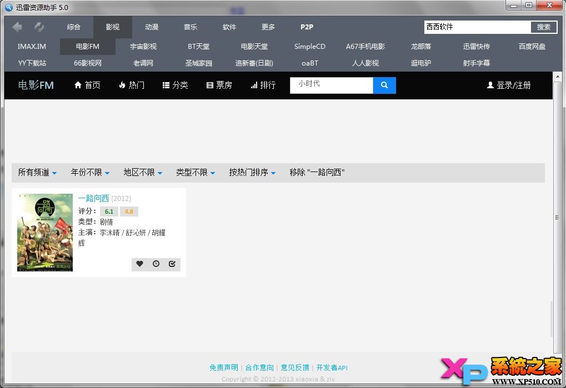Screen dimensions: 566x388
Task: Click 登录/注册 login link
Action: [x=509, y=85]
